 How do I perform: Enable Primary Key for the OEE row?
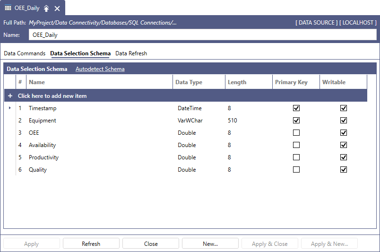(296, 133)
